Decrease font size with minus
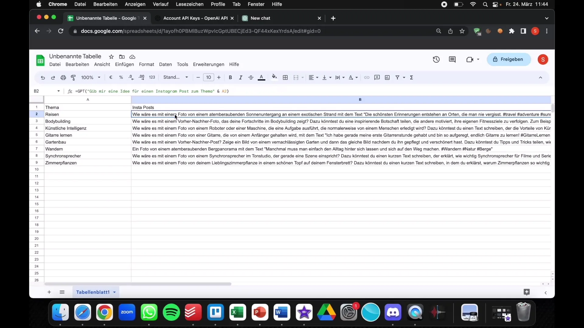Screen dimensions: 584x328 click(198, 77)
